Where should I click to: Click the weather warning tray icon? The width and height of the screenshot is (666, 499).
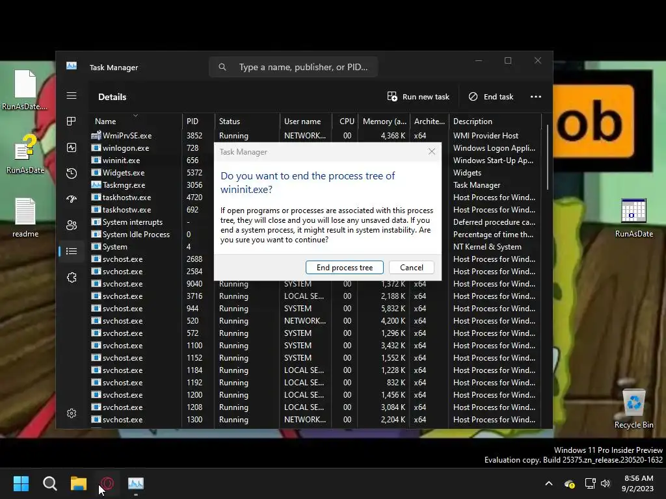pyautogui.click(x=570, y=483)
